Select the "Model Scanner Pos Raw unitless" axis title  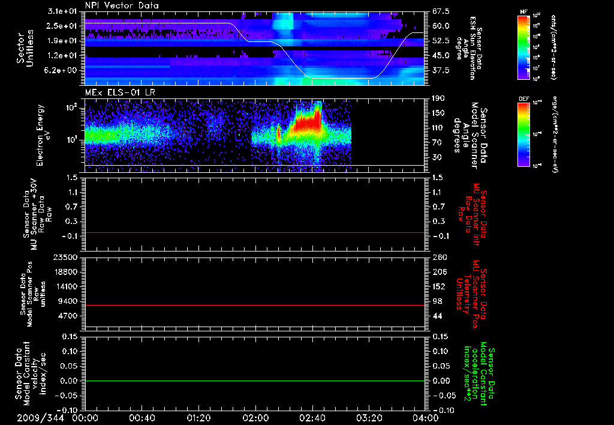pos(33,294)
